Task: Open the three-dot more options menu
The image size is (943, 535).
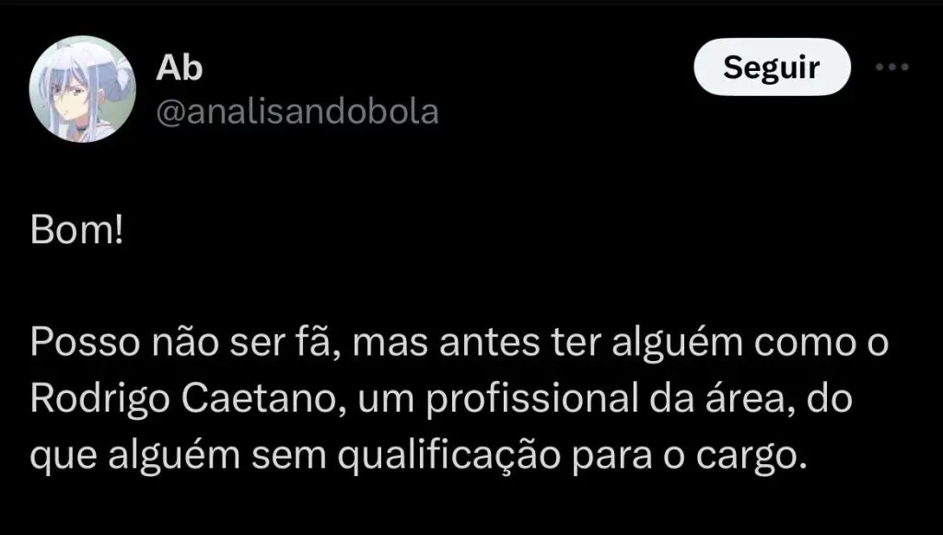Action: [891, 66]
